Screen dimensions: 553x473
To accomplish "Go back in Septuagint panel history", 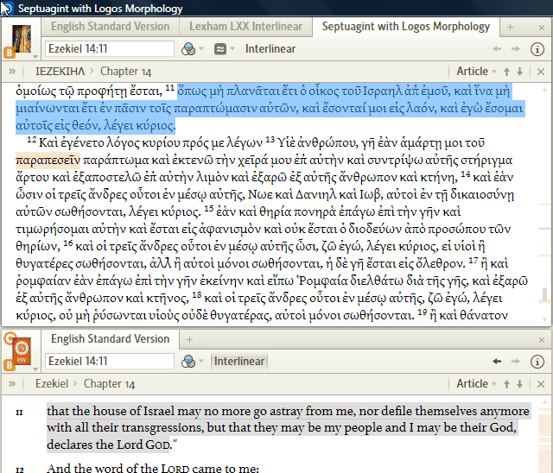I will pyautogui.click(x=497, y=49).
